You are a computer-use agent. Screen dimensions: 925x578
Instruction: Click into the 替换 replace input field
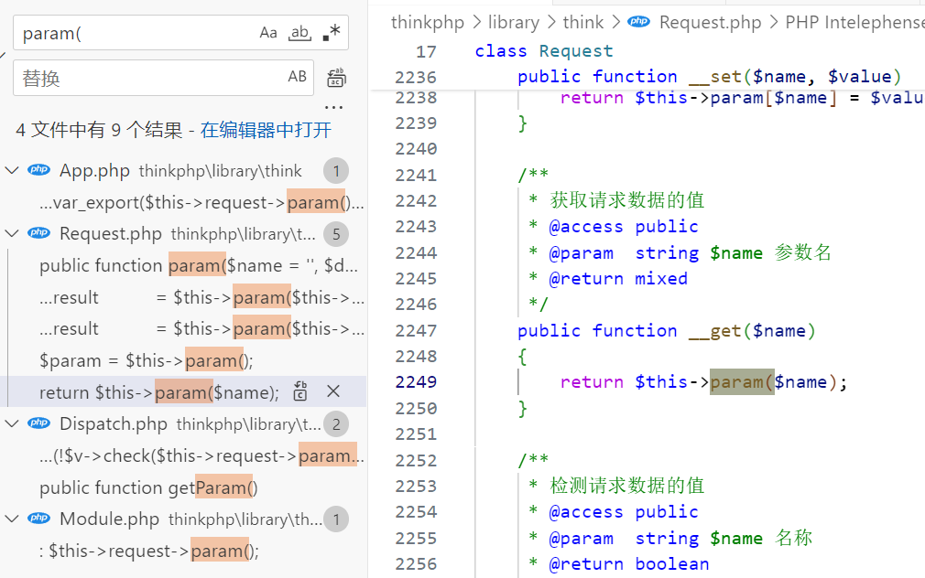click(x=147, y=79)
